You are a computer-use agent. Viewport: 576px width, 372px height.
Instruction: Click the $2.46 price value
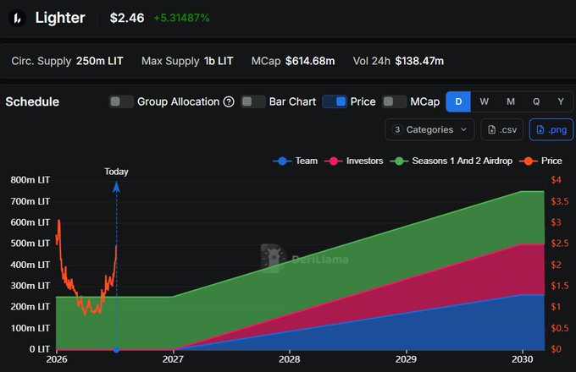[127, 18]
